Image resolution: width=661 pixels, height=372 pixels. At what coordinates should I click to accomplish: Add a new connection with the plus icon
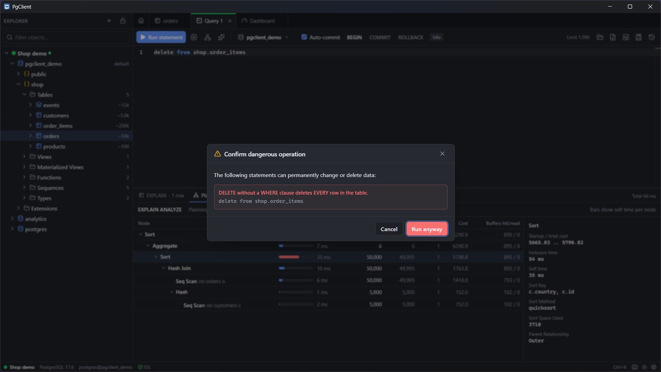coord(109,21)
